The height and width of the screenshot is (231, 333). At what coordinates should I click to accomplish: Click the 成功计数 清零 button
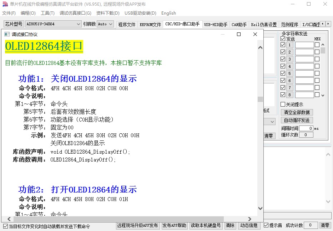[x=325, y=226]
